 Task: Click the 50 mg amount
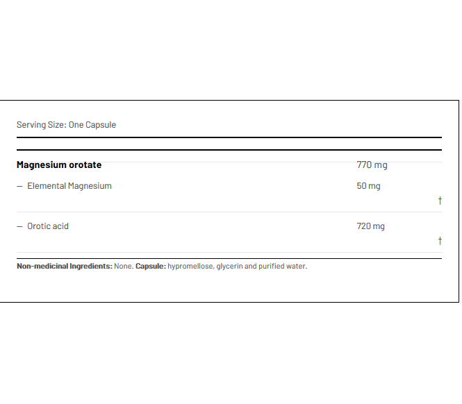click(368, 186)
